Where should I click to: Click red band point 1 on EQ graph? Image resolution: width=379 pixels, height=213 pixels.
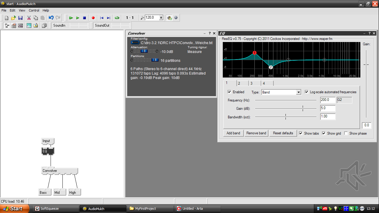pyautogui.click(x=254, y=53)
